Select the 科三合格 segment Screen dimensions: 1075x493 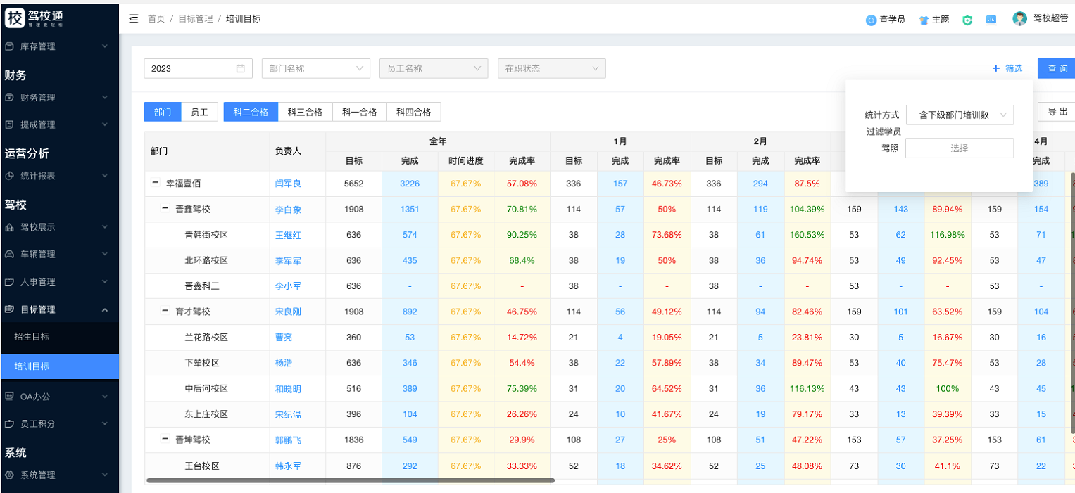(x=305, y=112)
